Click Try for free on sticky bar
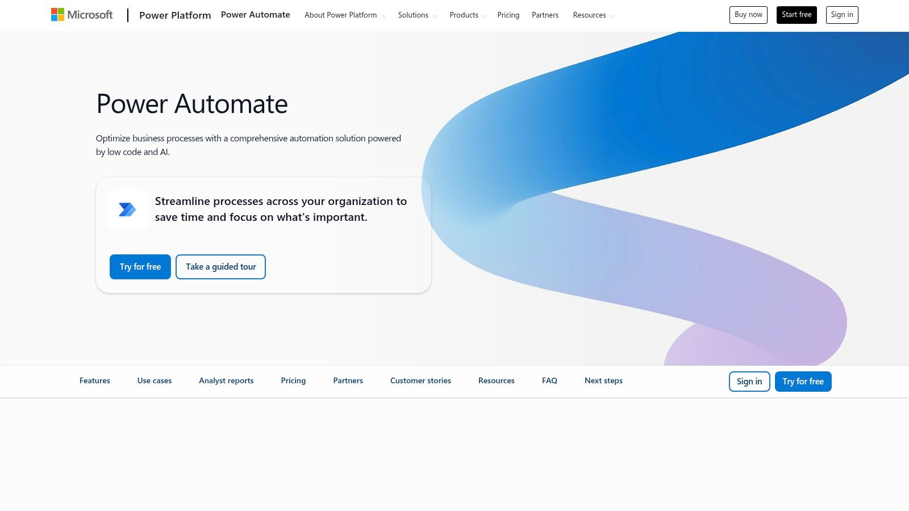909x511 pixels. tap(803, 382)
